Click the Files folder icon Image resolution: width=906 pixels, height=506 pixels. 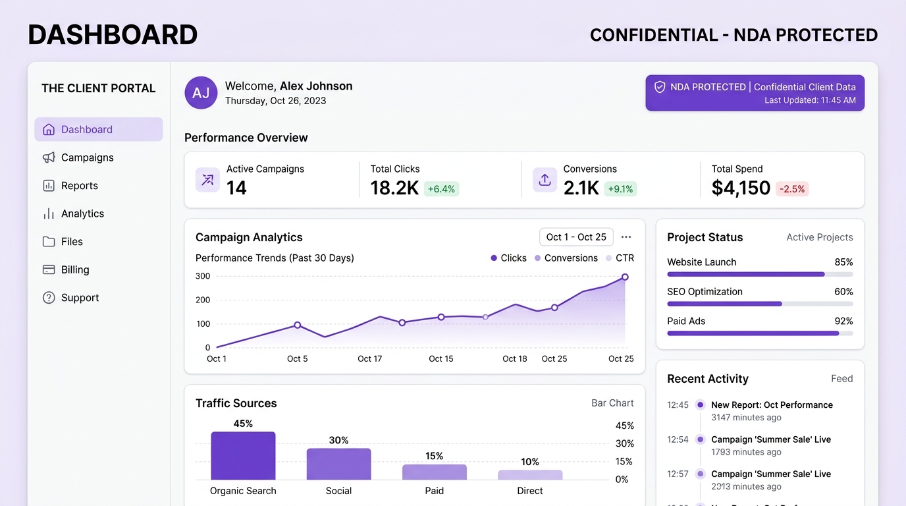pos(49,242)
